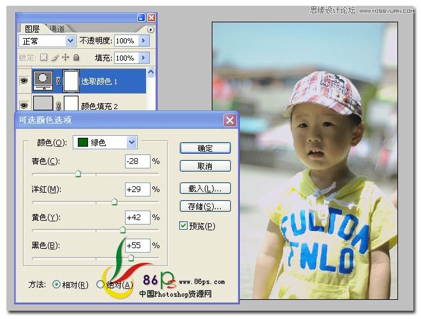Toggle lock transparent pixels icon

[43, 57]
